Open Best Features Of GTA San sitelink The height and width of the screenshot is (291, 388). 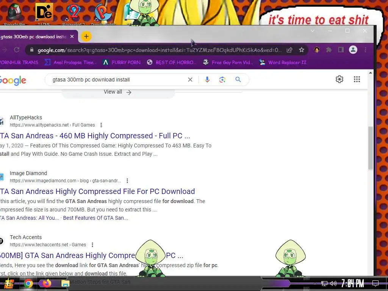[95, 218]
